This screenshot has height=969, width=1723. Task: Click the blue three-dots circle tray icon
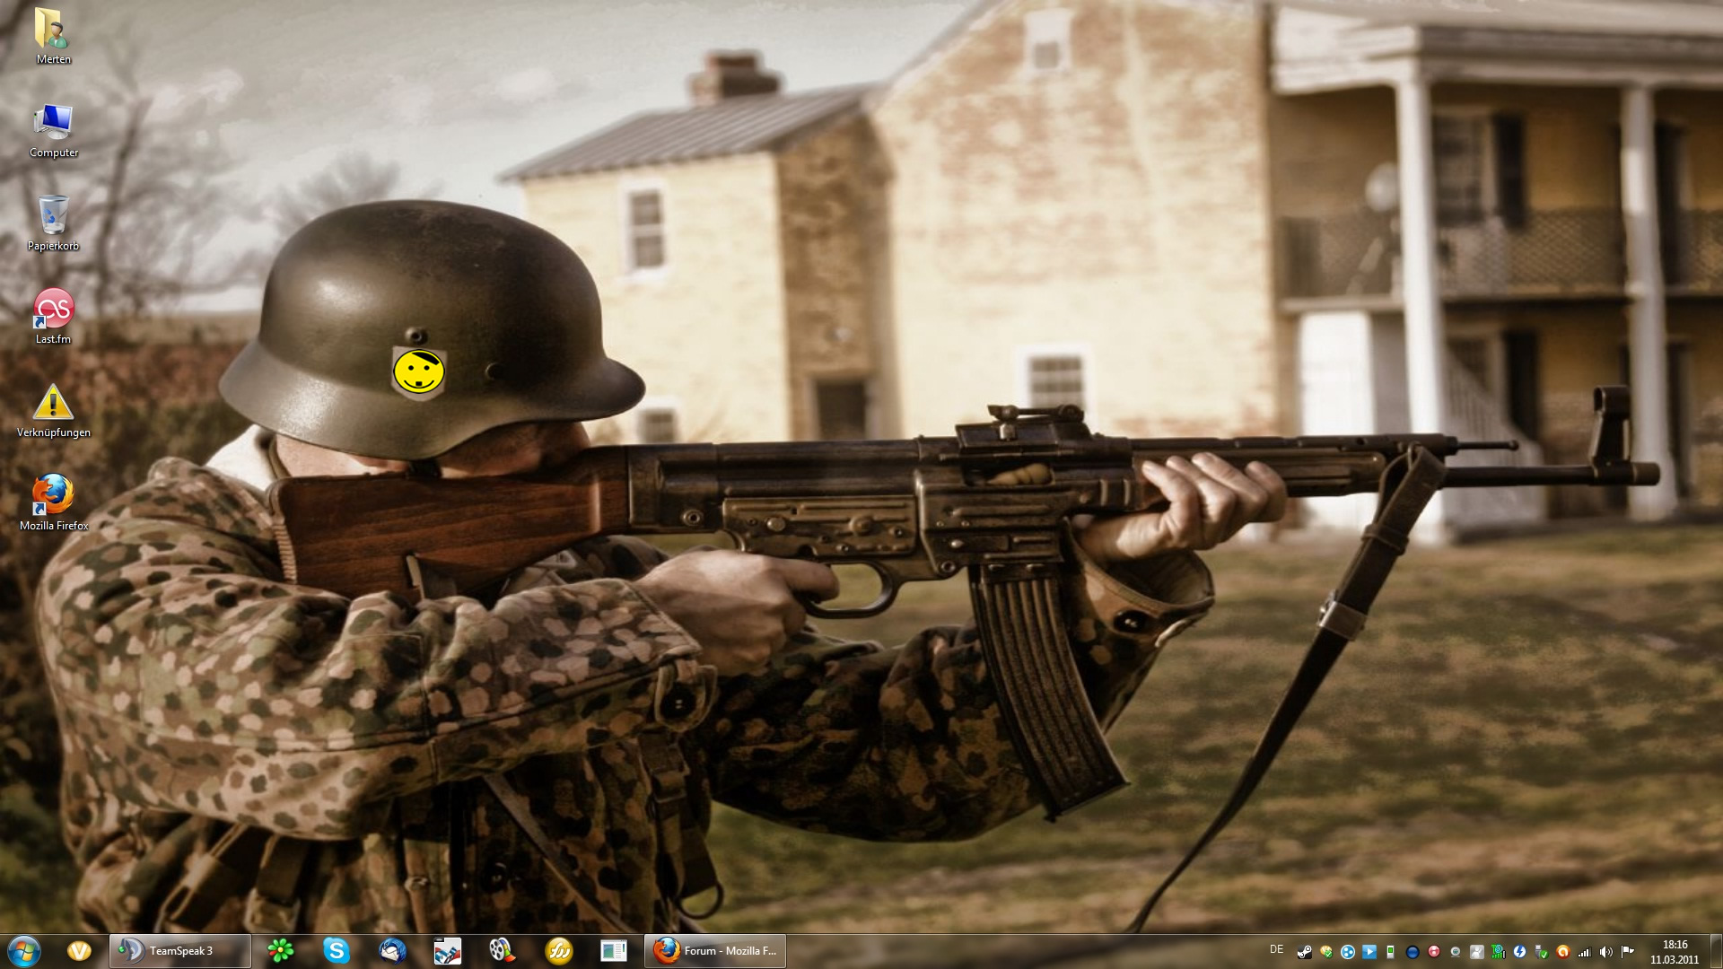1348,952
